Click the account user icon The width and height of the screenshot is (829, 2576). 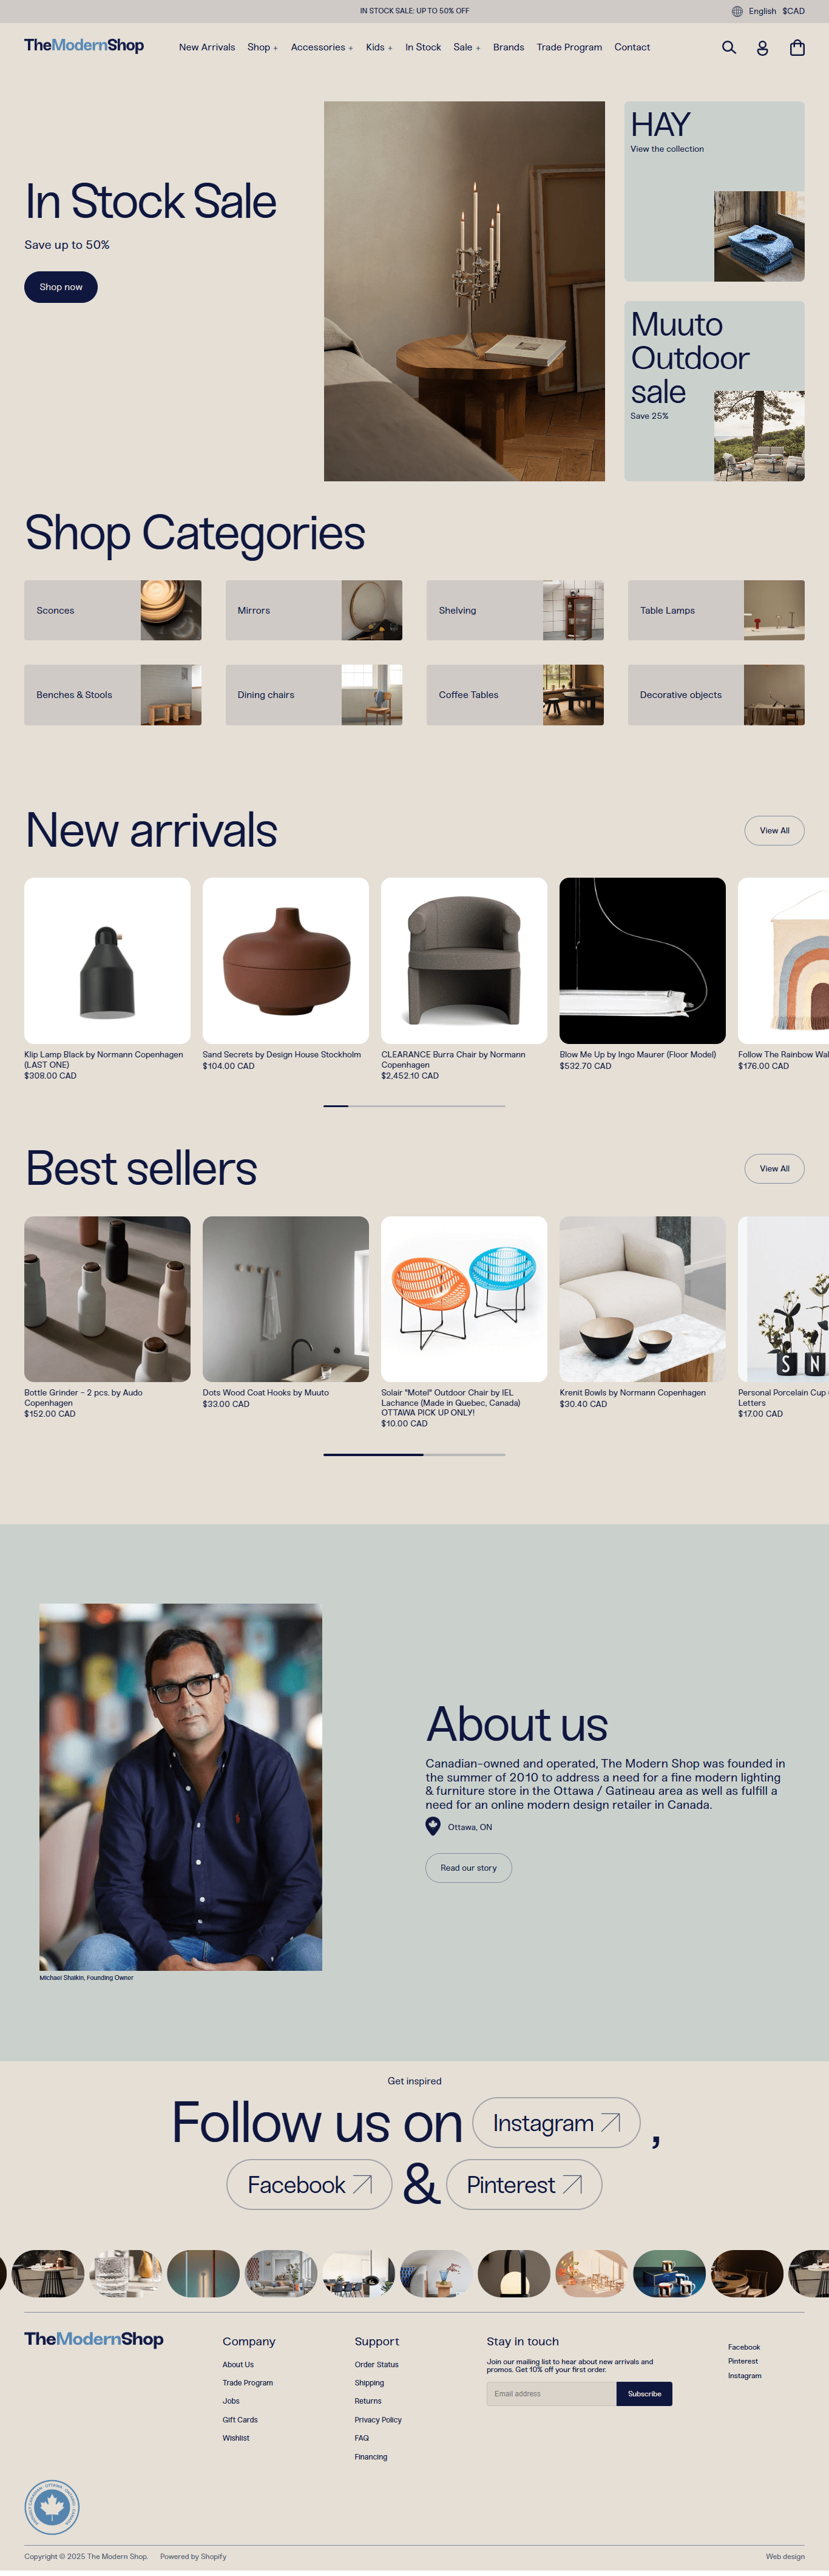[762, 47]
